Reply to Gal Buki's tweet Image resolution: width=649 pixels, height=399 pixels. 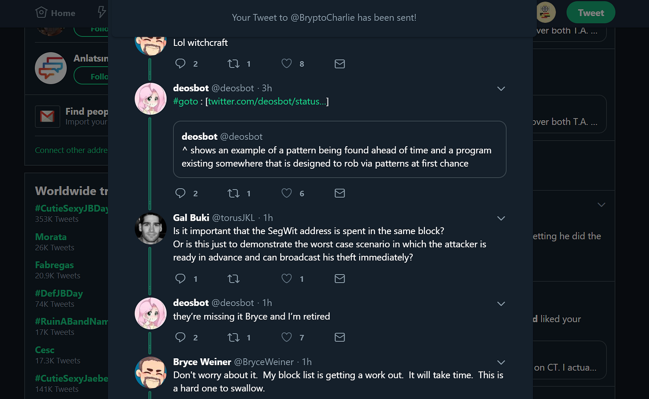[180, 279]
